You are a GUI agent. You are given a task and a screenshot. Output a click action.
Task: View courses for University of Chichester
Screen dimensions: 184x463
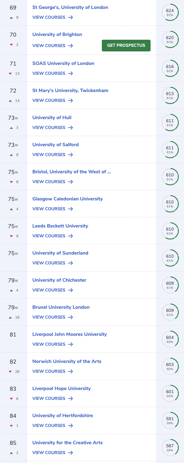click(53, 290)
